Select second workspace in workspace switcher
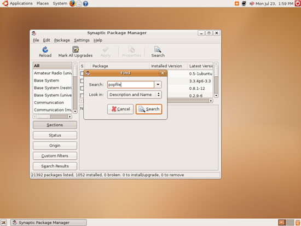Image resolution: width=301 pixels, height=226 pixels. pos(290,223)
